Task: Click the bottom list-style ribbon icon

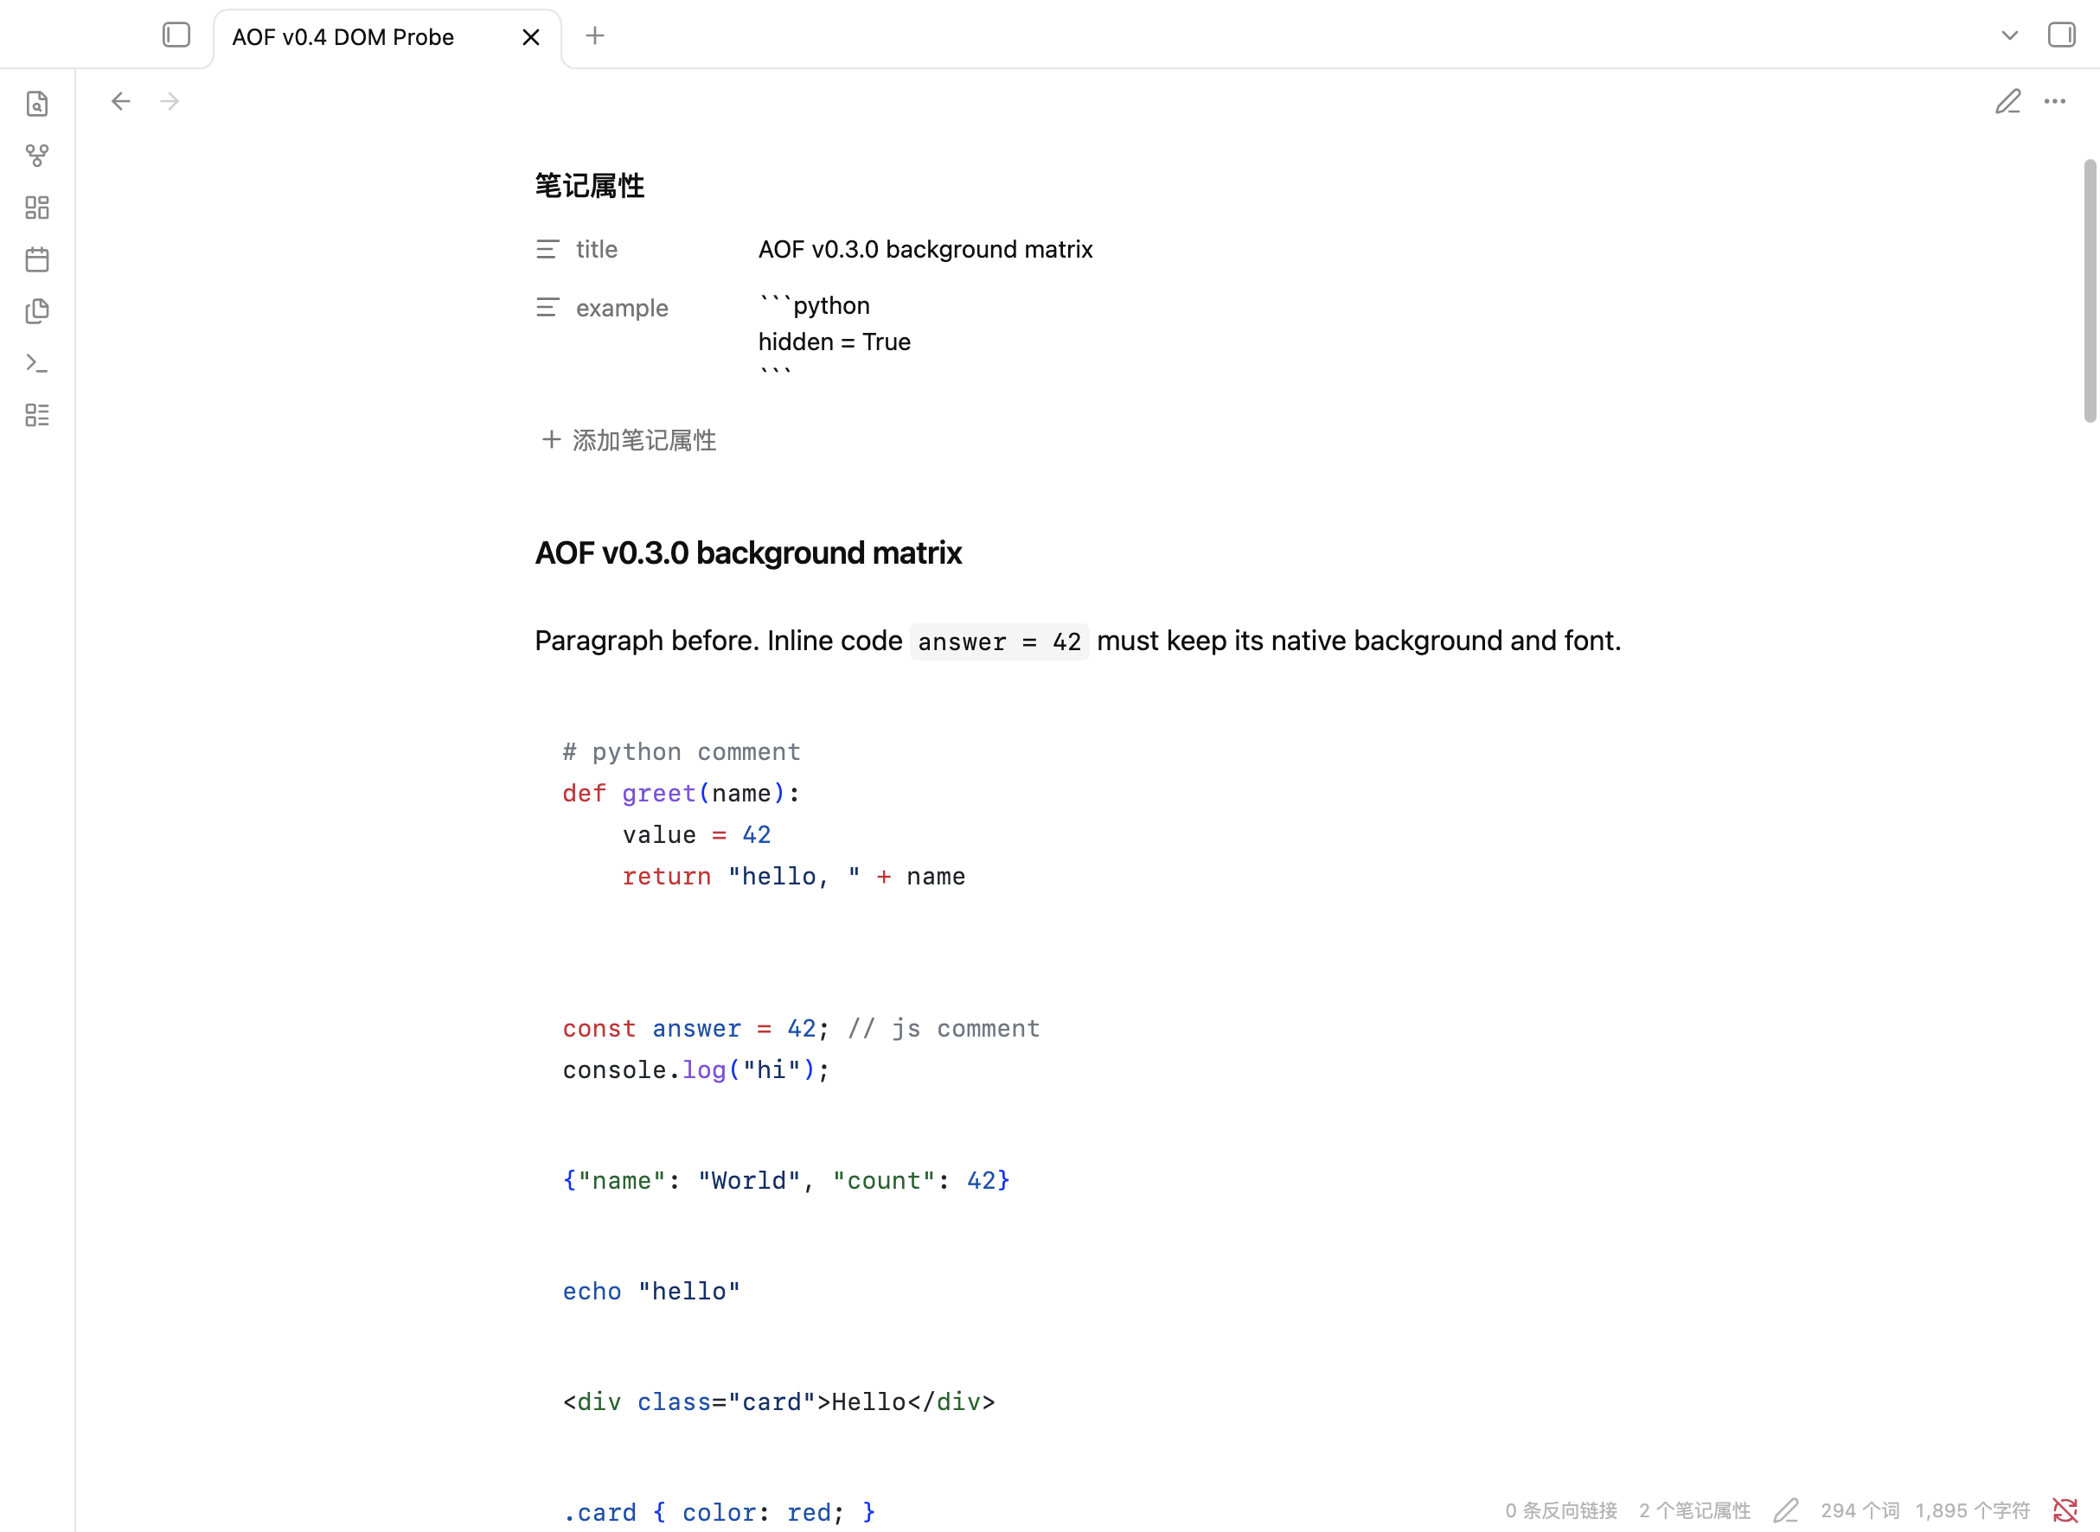Action: click(x=37, y=416)
